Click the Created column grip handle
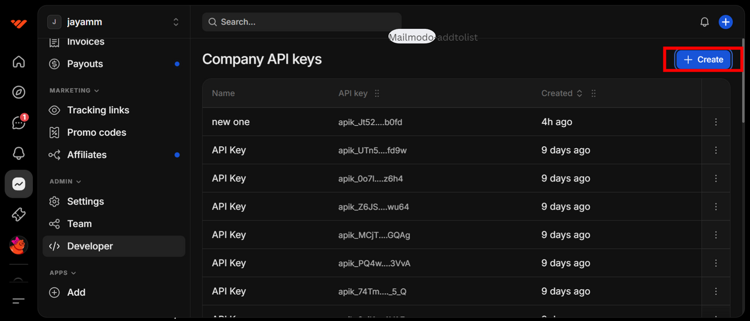This screenshot has width=750, height=321. click(x=593, y=93)
